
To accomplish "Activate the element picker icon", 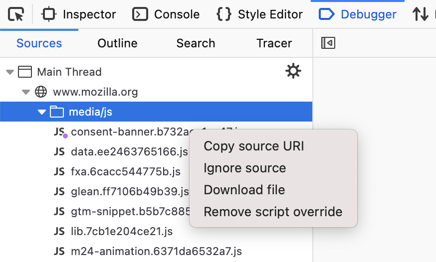I will tap(16, 14).
